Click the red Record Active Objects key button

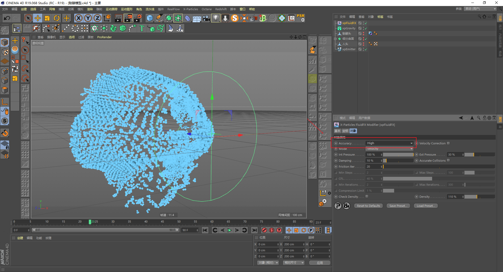264,230
